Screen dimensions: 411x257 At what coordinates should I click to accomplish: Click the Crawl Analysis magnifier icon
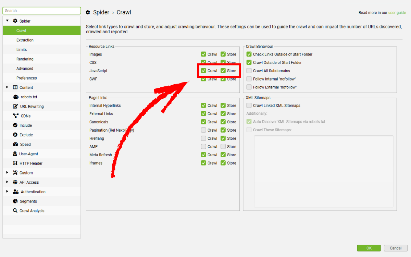click(x=15, y=211)
